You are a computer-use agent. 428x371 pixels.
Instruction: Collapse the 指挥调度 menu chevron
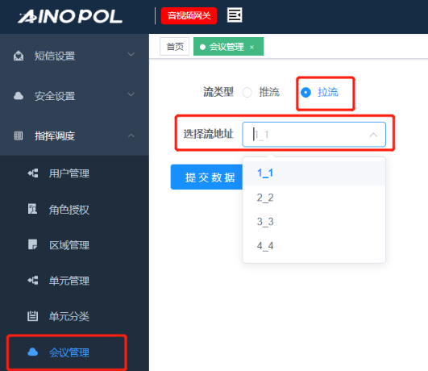pyautogui.click(x=131, y=135)
